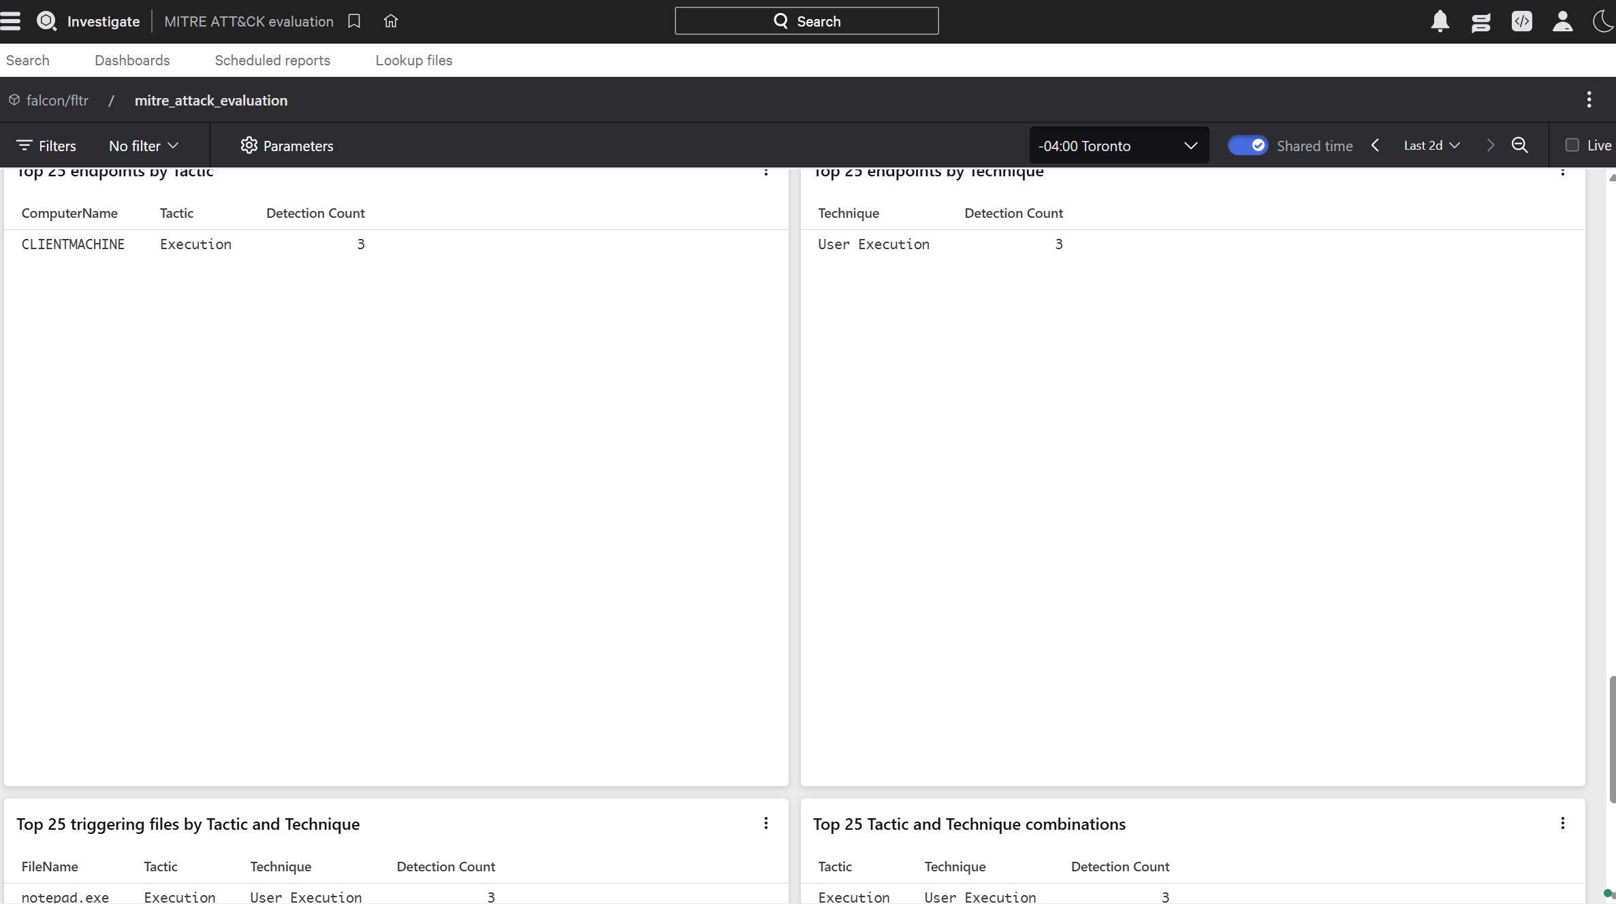Open options for endpoints by Tactic widget

pyautogui.click(x=766, y=171)
